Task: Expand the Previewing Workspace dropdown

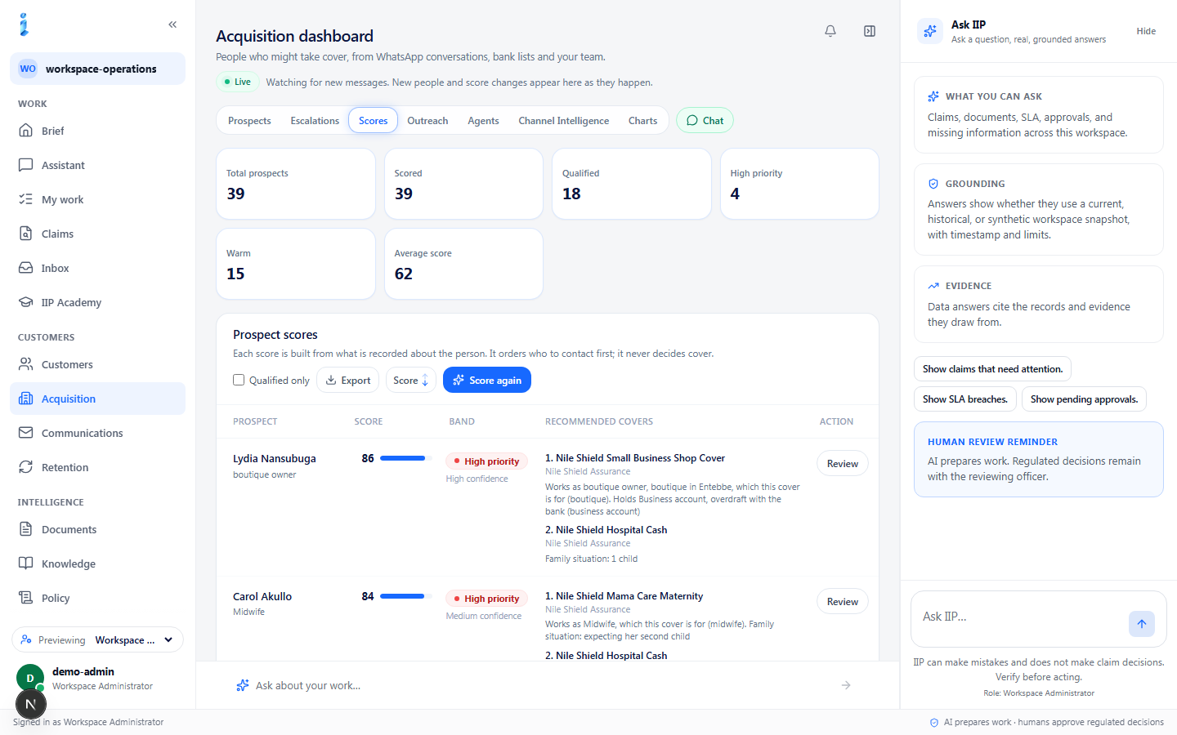Action: (x=97, y=639)
